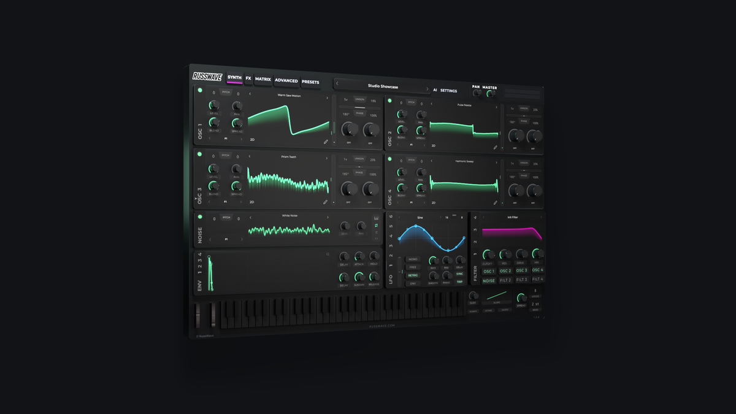The image size is (736, 414).
Task: Go to previous preset before Studio Showcase
Action: click(x=337, y=83)
